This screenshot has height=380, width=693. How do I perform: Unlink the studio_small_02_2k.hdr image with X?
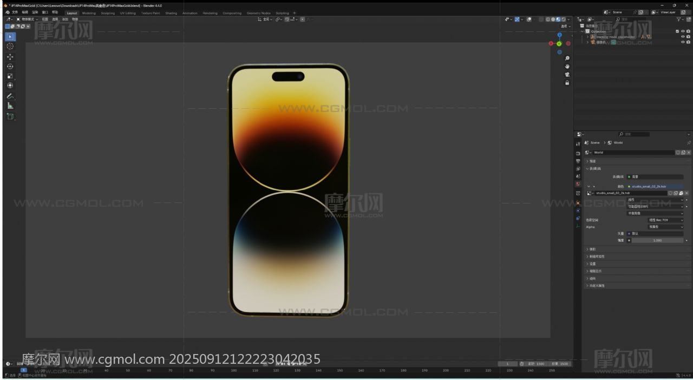coord(687,193)
